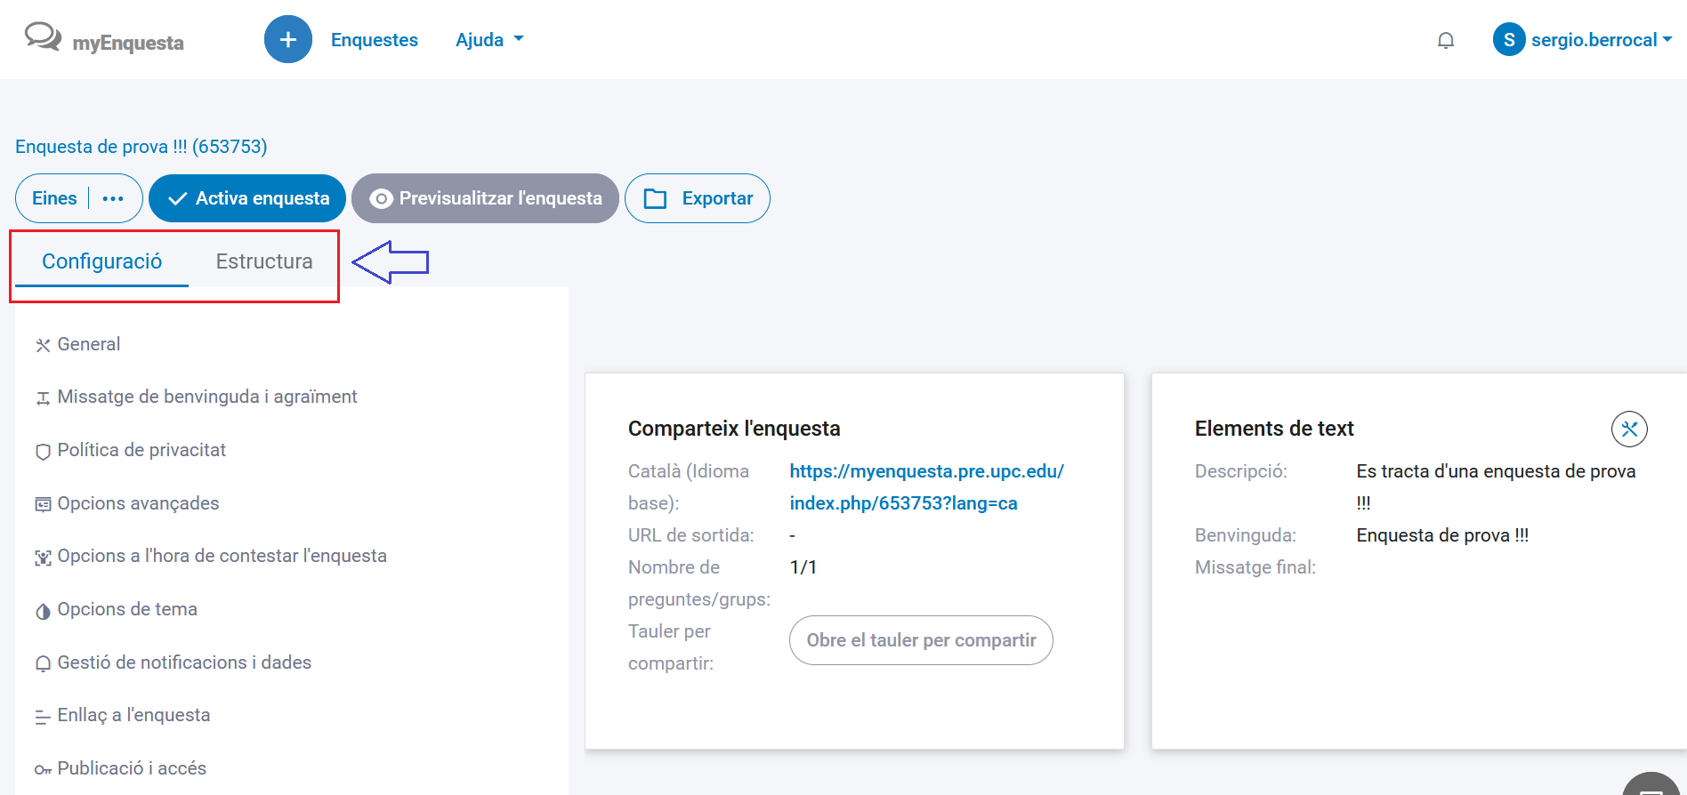Image resolution: width=1687 pixels, height=795 pixels.
Task: Switch to the Estructura tab
Action: [x=264, y=261]
